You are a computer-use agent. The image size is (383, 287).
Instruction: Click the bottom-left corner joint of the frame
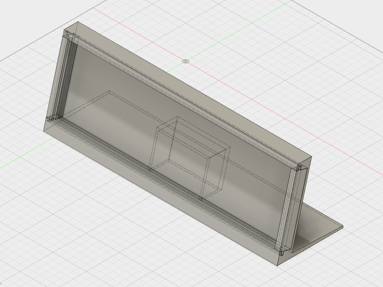(51, 119)
